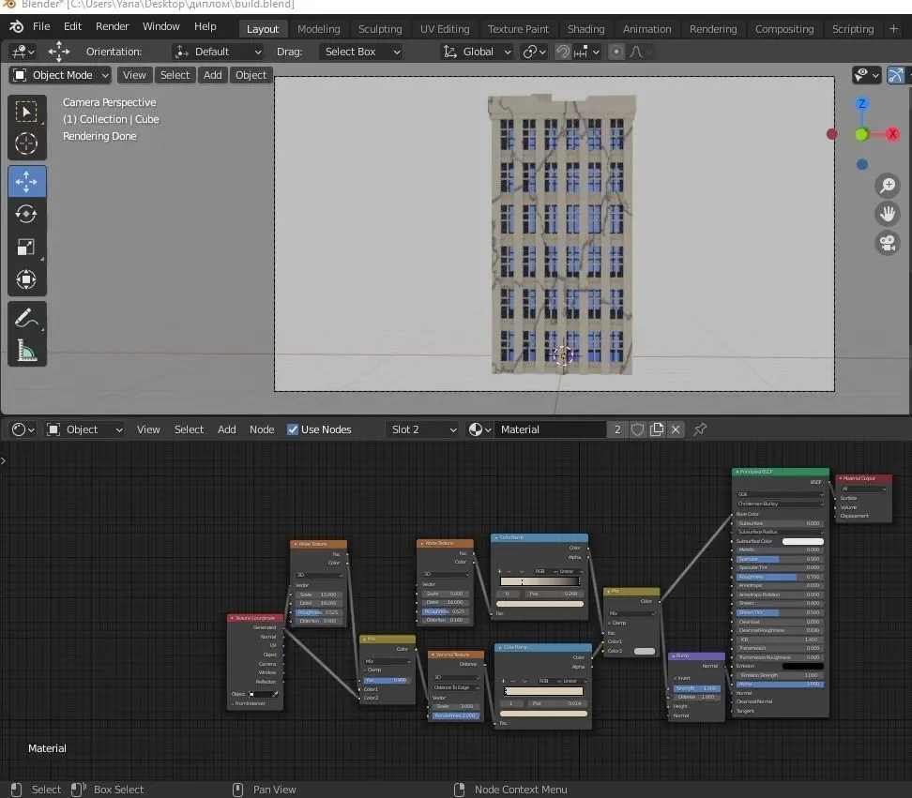Toggle the node editor pin icon
This screenshot has width=912, height=798.
pos(700,429)
